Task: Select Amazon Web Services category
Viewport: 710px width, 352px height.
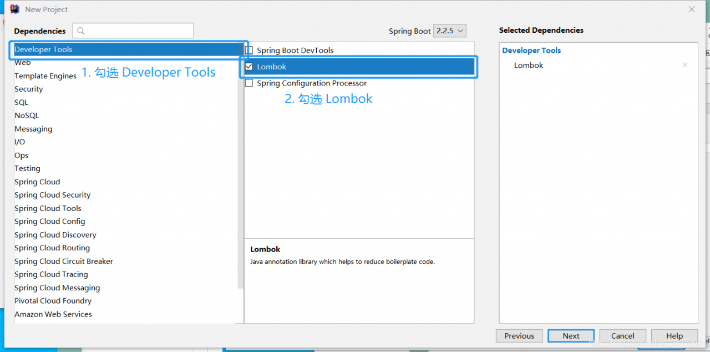Action: 53,314
